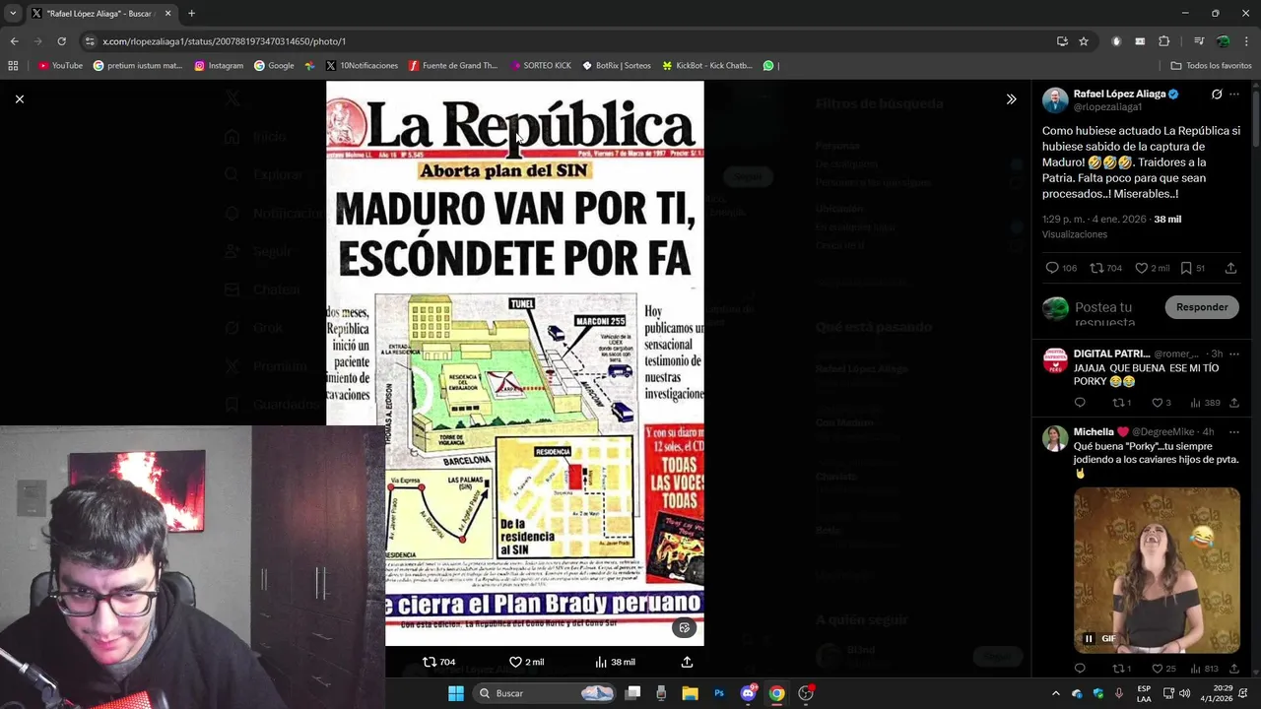Click the address bar URL
Image resolution: width=1261 pixels, height=709 pixels.
coord(225,41)
